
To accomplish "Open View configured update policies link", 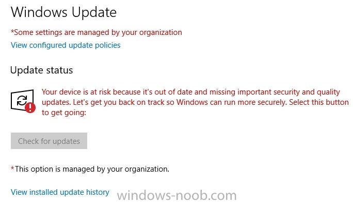I will click(66, 45).
